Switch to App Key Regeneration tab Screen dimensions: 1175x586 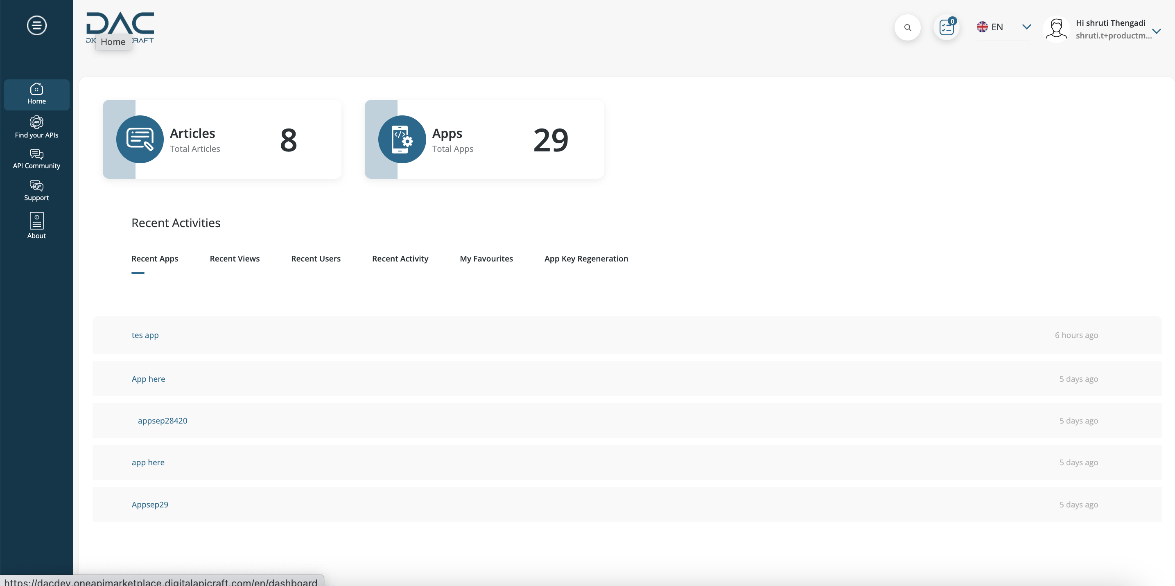pos(586,259)
